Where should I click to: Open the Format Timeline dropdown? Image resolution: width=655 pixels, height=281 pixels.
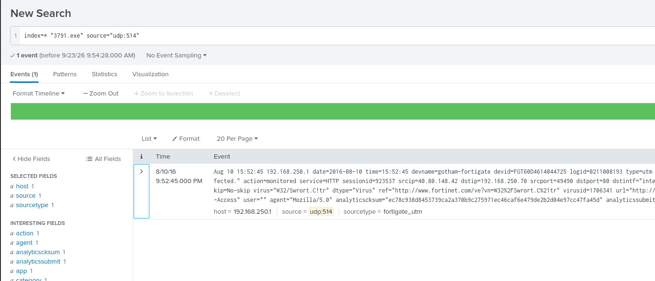point(39,93)
